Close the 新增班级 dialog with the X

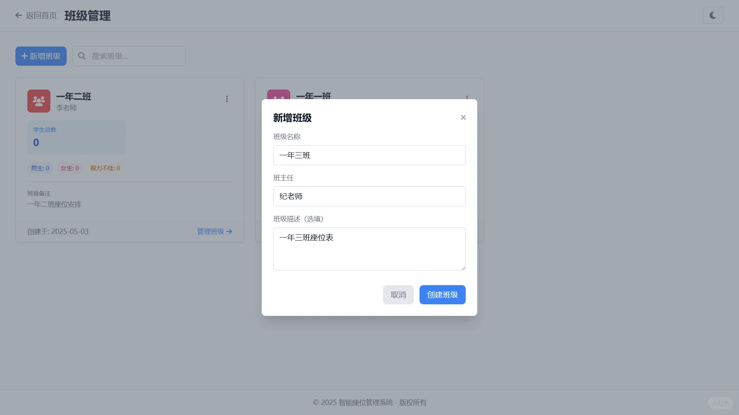click(463, 118)
